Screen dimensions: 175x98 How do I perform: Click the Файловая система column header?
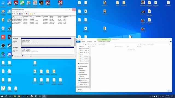point(39,16)
